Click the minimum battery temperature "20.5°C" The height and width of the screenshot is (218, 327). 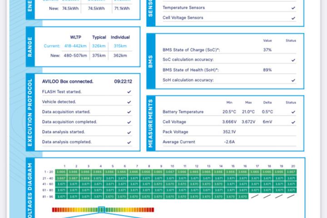pyautogui.click(x=229, y=112)
